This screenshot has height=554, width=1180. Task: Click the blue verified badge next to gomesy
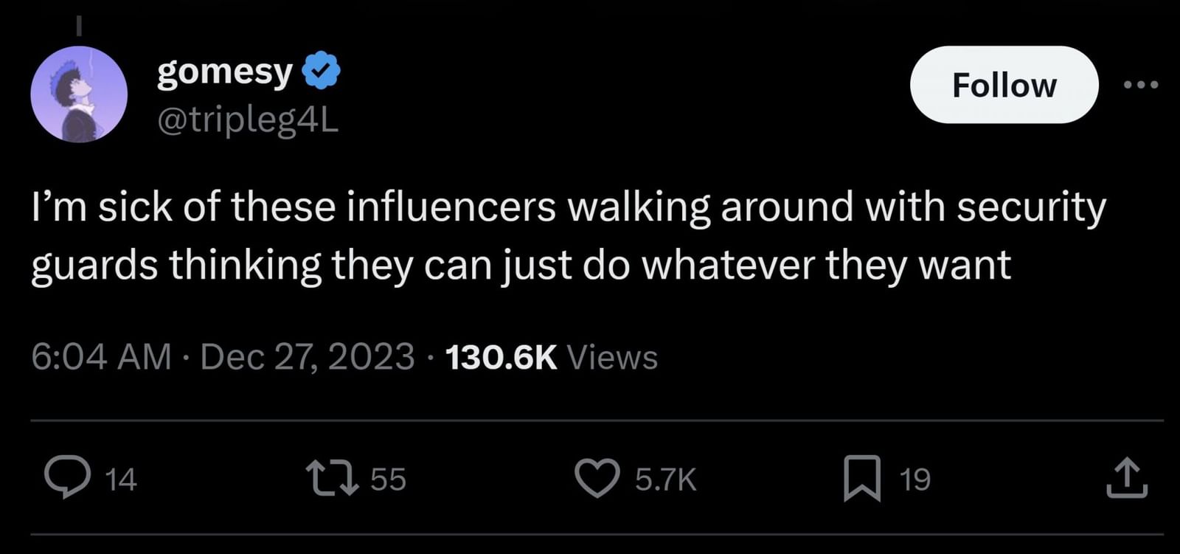tap(322, 71)
